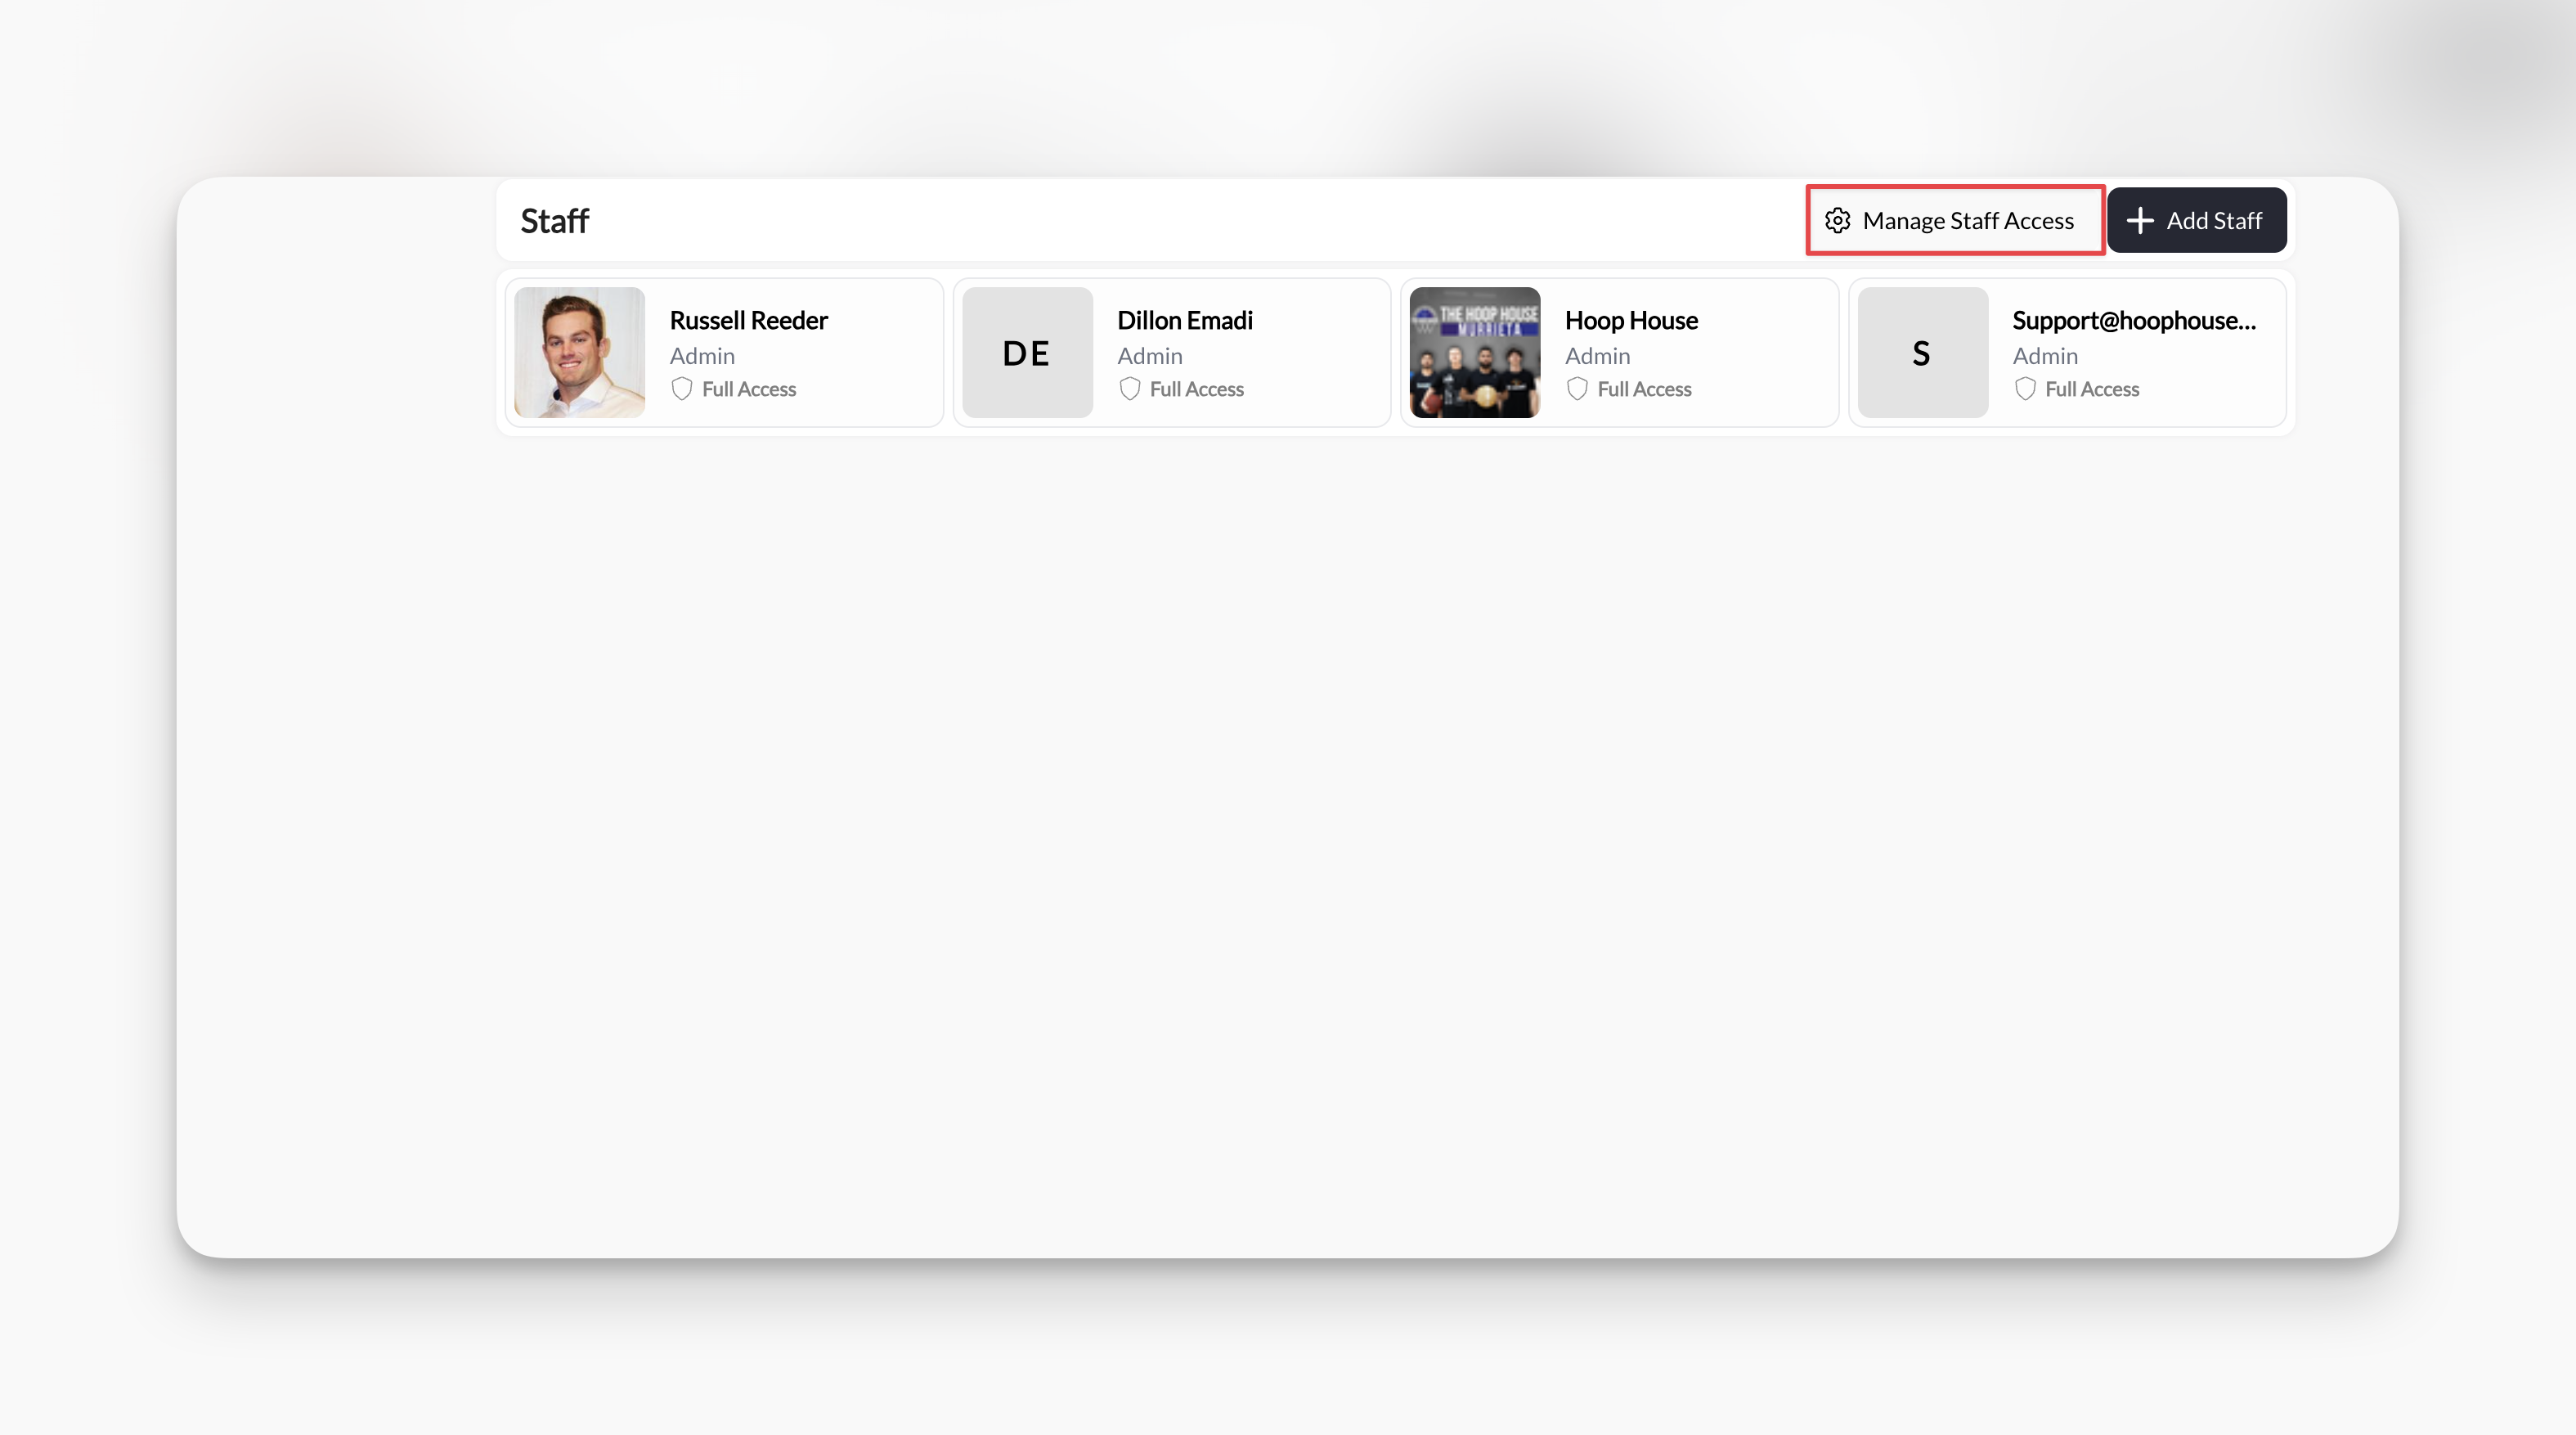Click the gear icon next to Manage Staff Access
2576x1435 pixels.
(1838, 220)
